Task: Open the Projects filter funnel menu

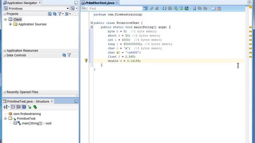Action: coord(61,14)
